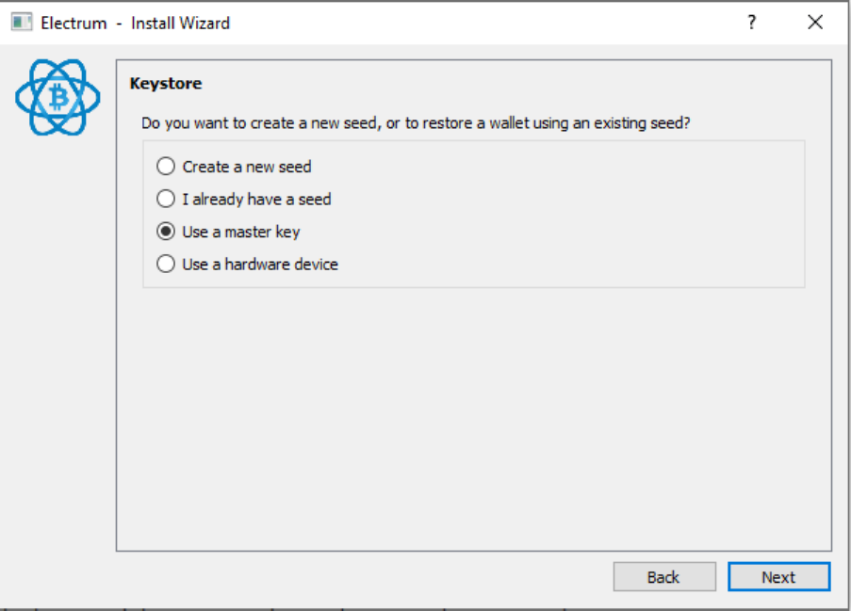851x611 pixels.
Task: Click the "Electrum - Install Wizard" title text
Action: pyautogui.click(x=135, y=23)
